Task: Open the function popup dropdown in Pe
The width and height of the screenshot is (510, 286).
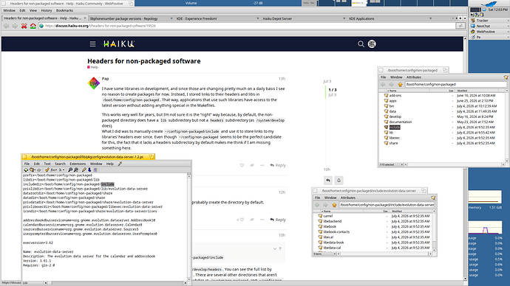Action: 54,170
